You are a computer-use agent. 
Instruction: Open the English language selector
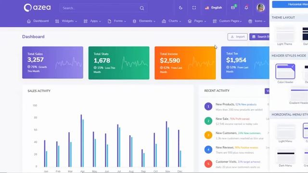tap(214, 8)
